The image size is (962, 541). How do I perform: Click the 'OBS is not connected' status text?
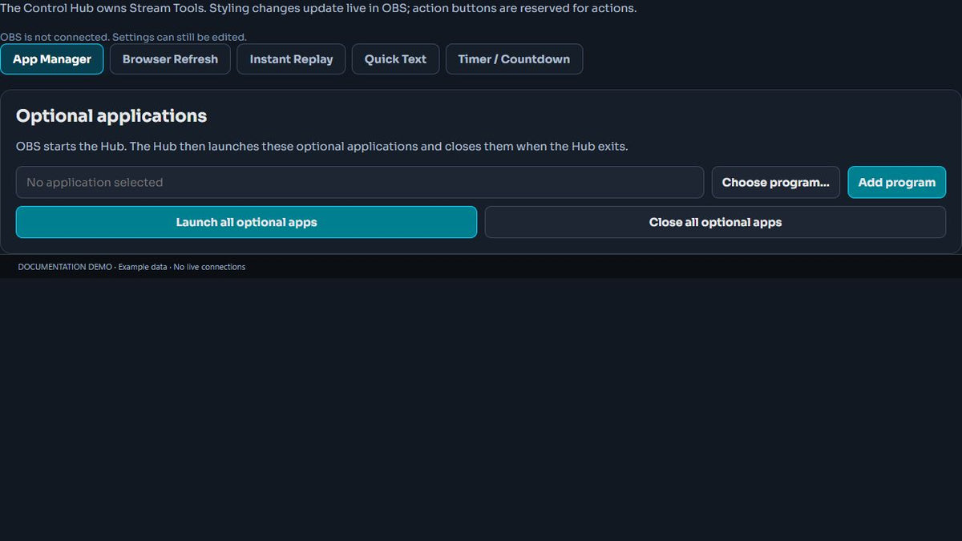coord(123,37)
